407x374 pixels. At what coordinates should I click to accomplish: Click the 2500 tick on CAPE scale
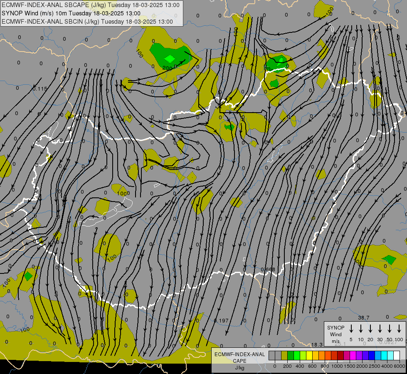coord(375,366)
